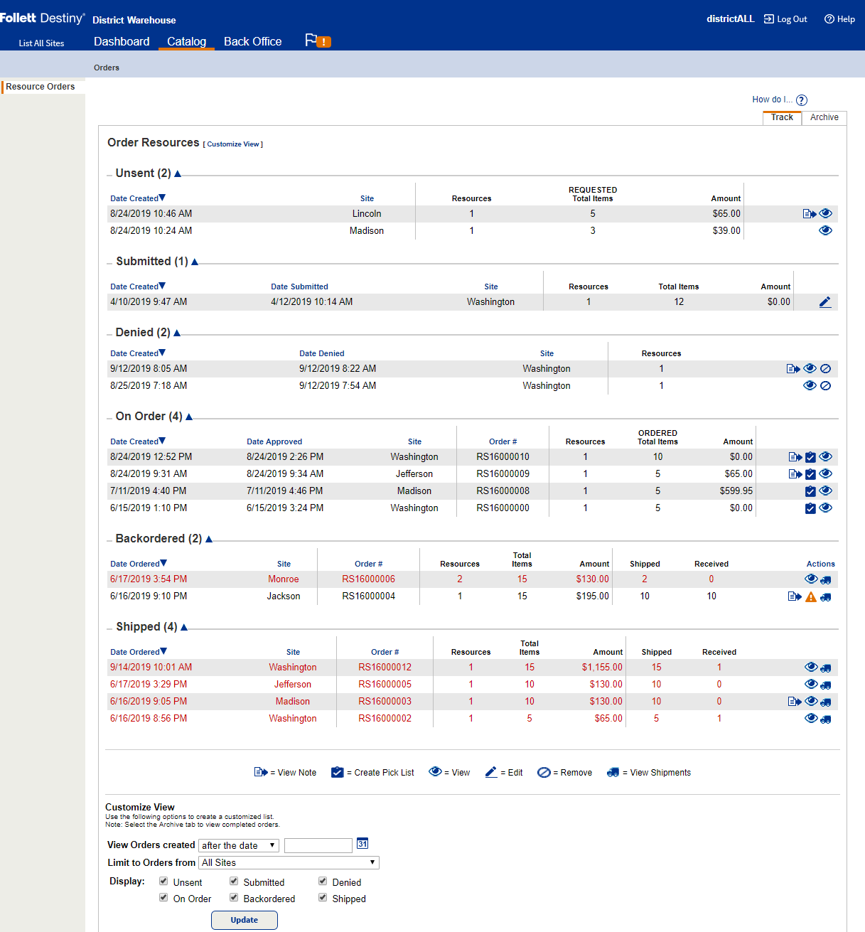Open the flagged alerts icon
Viewport: 865px width, 932px height.
318,41
